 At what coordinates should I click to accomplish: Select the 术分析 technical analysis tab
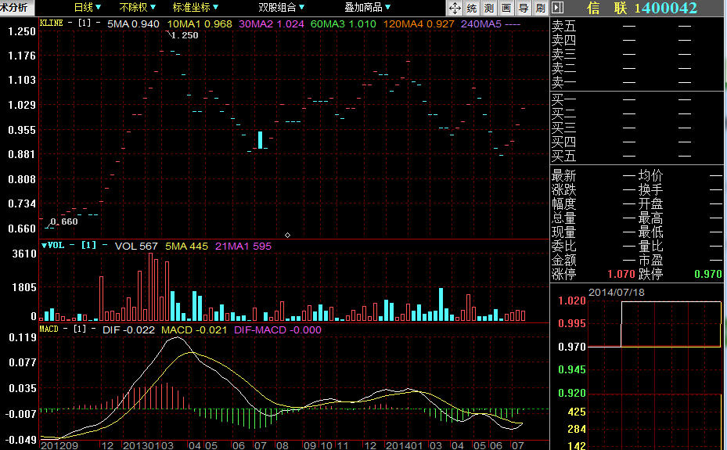(x=16, y=8)
